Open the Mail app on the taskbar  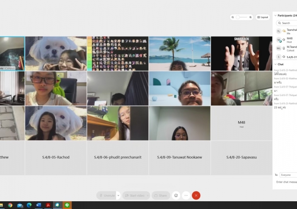pyautogui.click(x=20, y=205)
